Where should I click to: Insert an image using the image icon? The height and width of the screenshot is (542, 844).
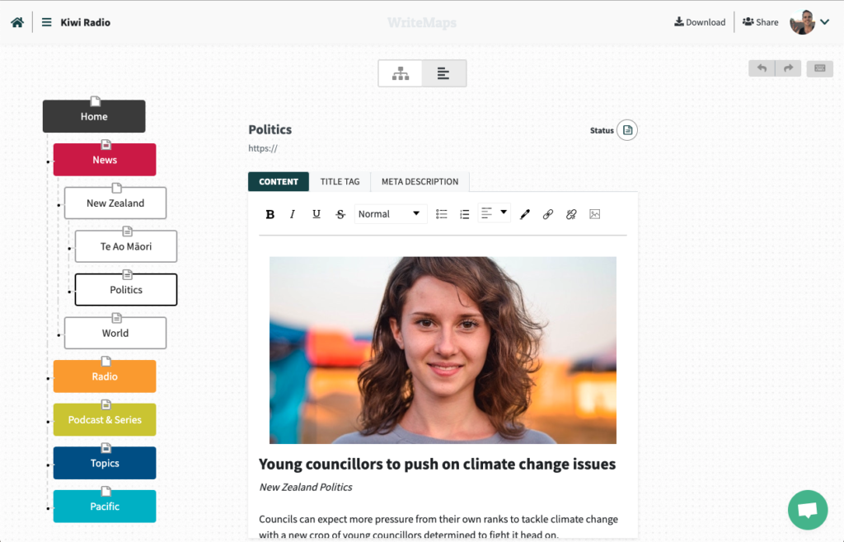click(x=594, y=214)
